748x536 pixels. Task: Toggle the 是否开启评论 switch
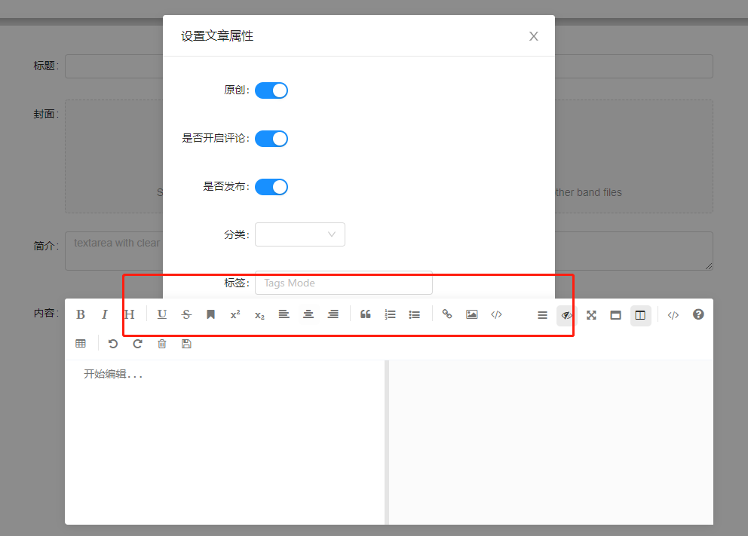[x=271, y=139]
